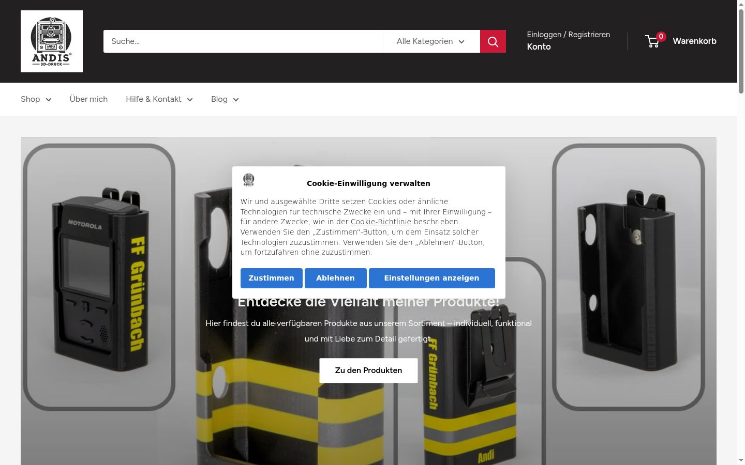Open the Über mich page
Viewport: 745px width, 465px height.
88,99
